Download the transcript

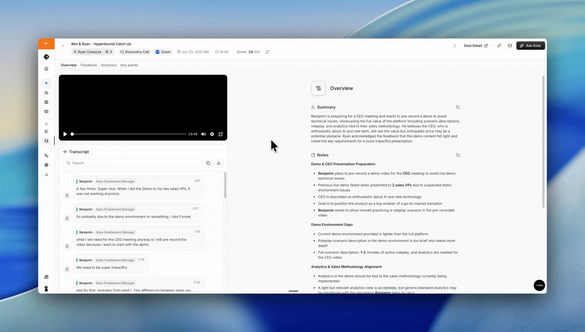click(x=219, y=163)
